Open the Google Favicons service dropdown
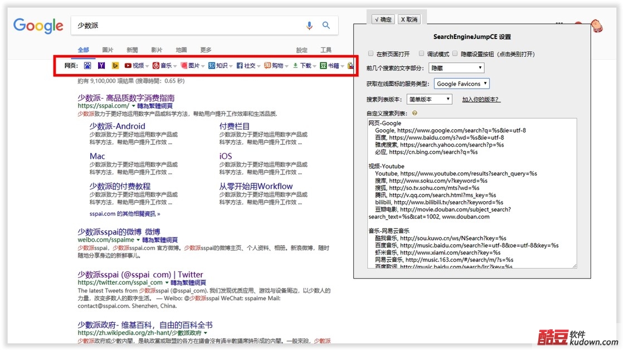 pos(462,84)
